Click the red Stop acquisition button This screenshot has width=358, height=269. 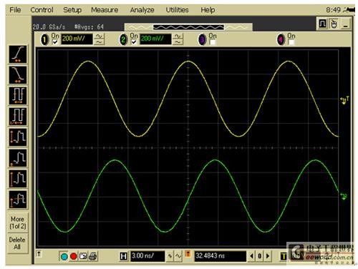(x=74, y=257)
